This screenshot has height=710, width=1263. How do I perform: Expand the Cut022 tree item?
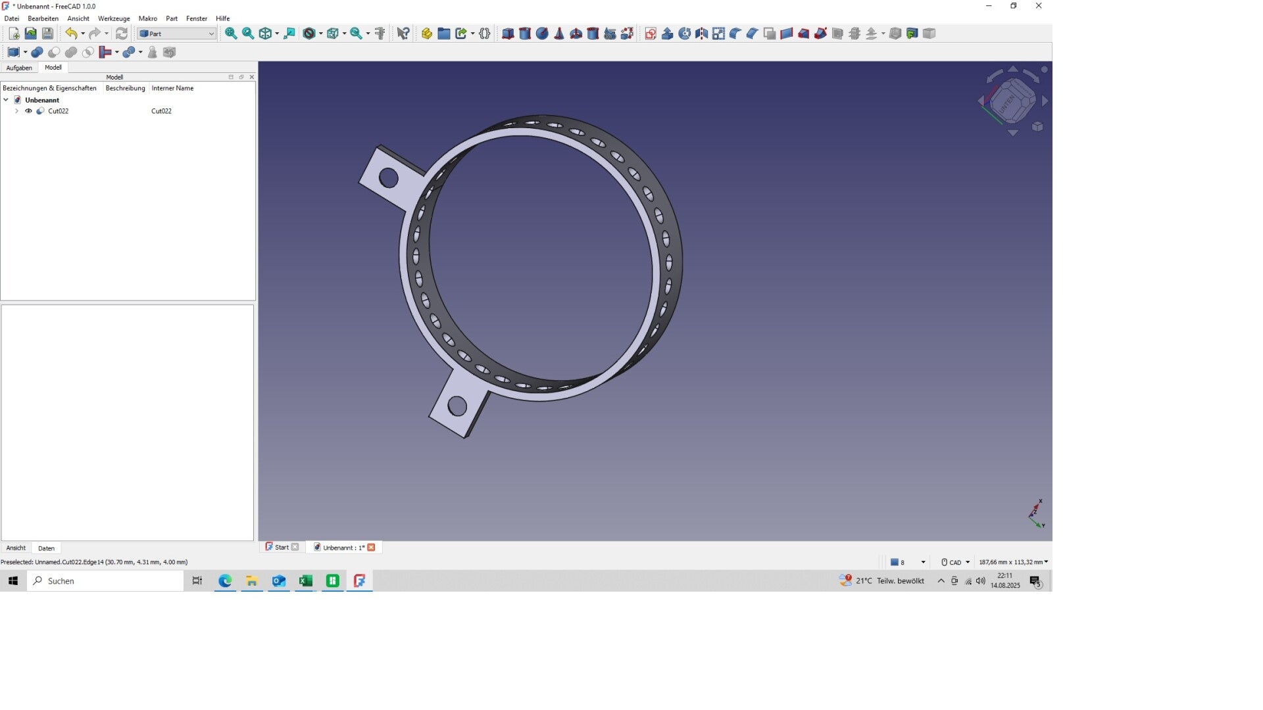[16, 111]
